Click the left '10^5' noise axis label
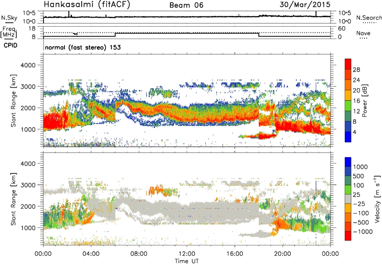The width and height of the screenshot is (382, 264). (29, 13)
